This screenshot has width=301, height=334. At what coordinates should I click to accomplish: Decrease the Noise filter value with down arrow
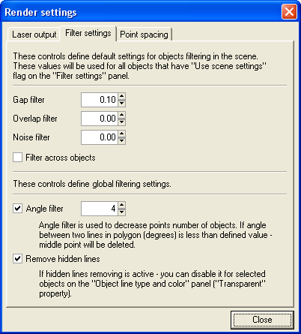coord(121,140)
